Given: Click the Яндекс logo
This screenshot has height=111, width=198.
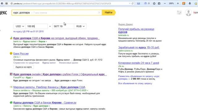Looking at the screenshot, I should [3, 12].
